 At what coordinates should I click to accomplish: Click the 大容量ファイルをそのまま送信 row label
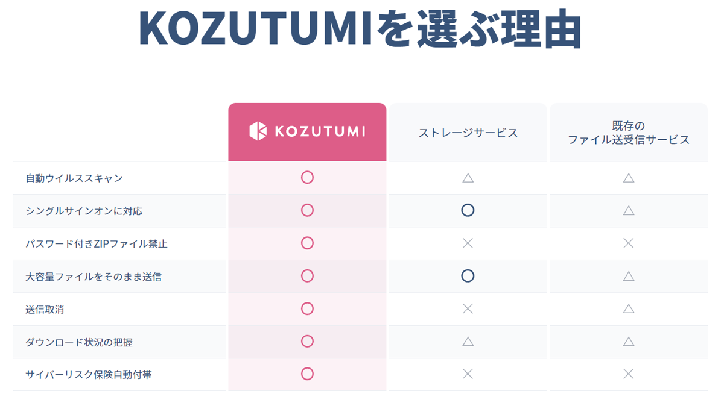94,277
